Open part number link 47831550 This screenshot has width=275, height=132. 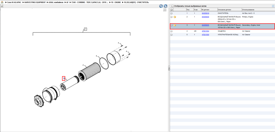pos(205,35)
